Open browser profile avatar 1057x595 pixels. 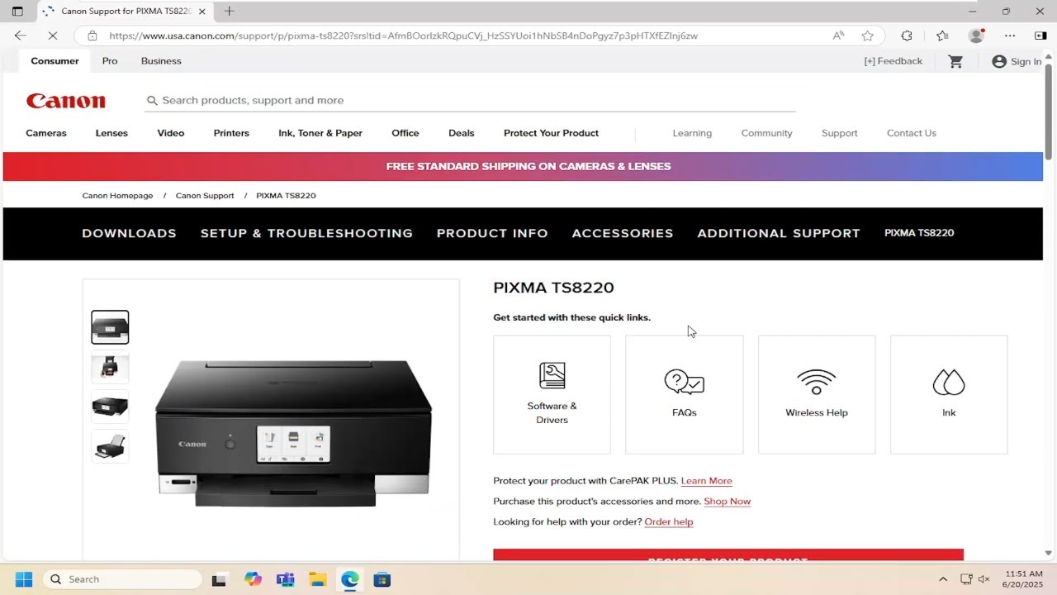(x=976, y=36)
